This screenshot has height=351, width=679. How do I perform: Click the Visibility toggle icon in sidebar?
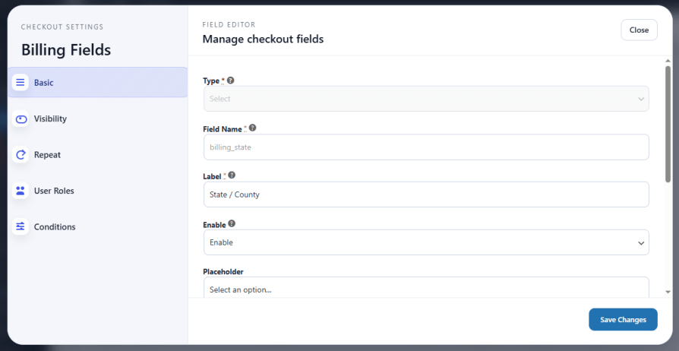click(21, 119)
